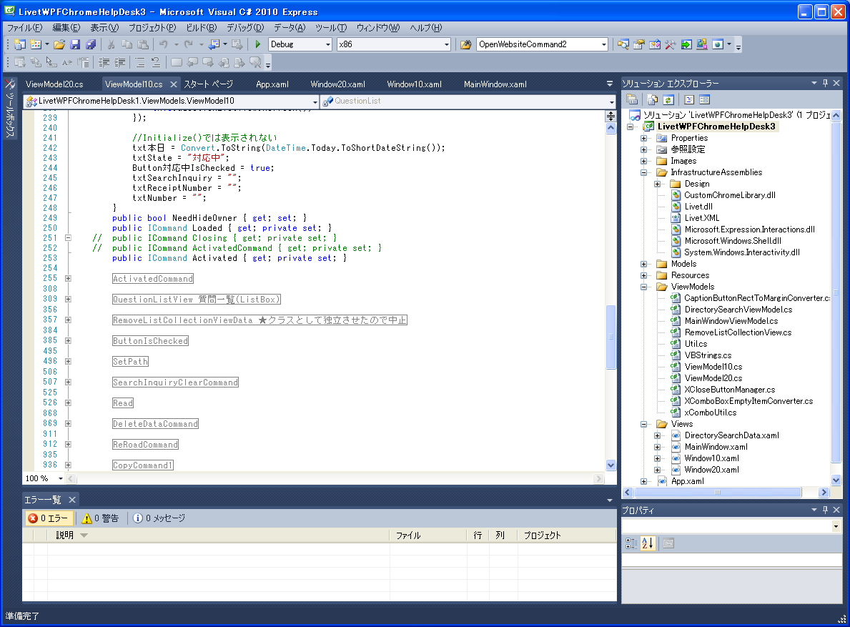The image size is (850, 627).
Task: Expand the Models folder in Solution Explorer
Action: 643,264
